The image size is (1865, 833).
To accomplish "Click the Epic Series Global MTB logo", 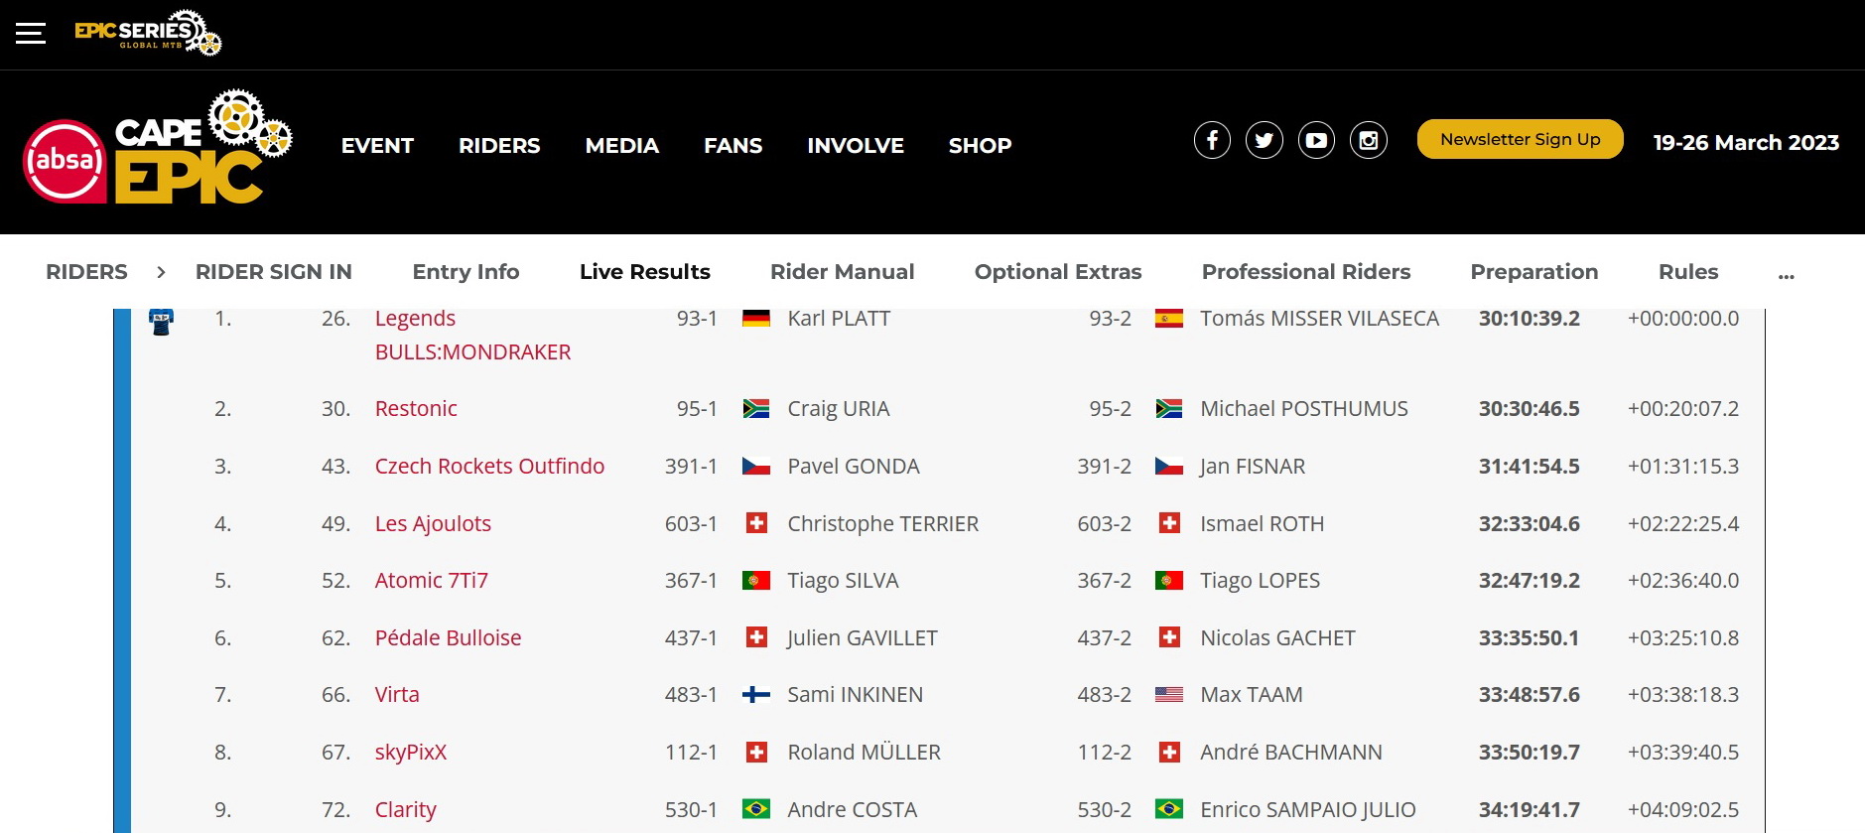I will (148, 33).
